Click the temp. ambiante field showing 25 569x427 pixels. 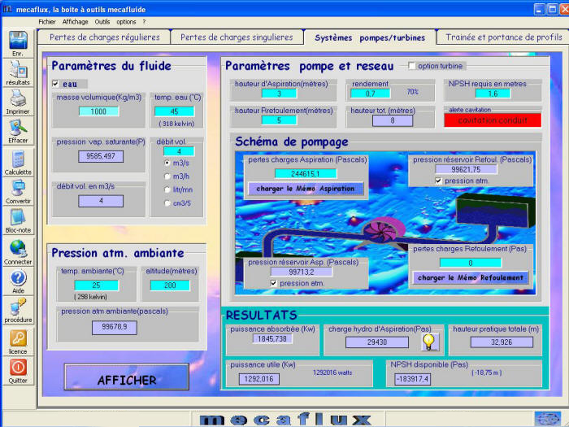click(96, 285)
